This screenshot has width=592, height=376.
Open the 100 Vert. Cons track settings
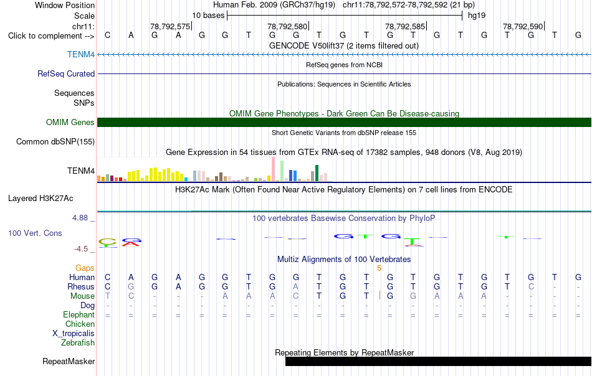(35, 233)
